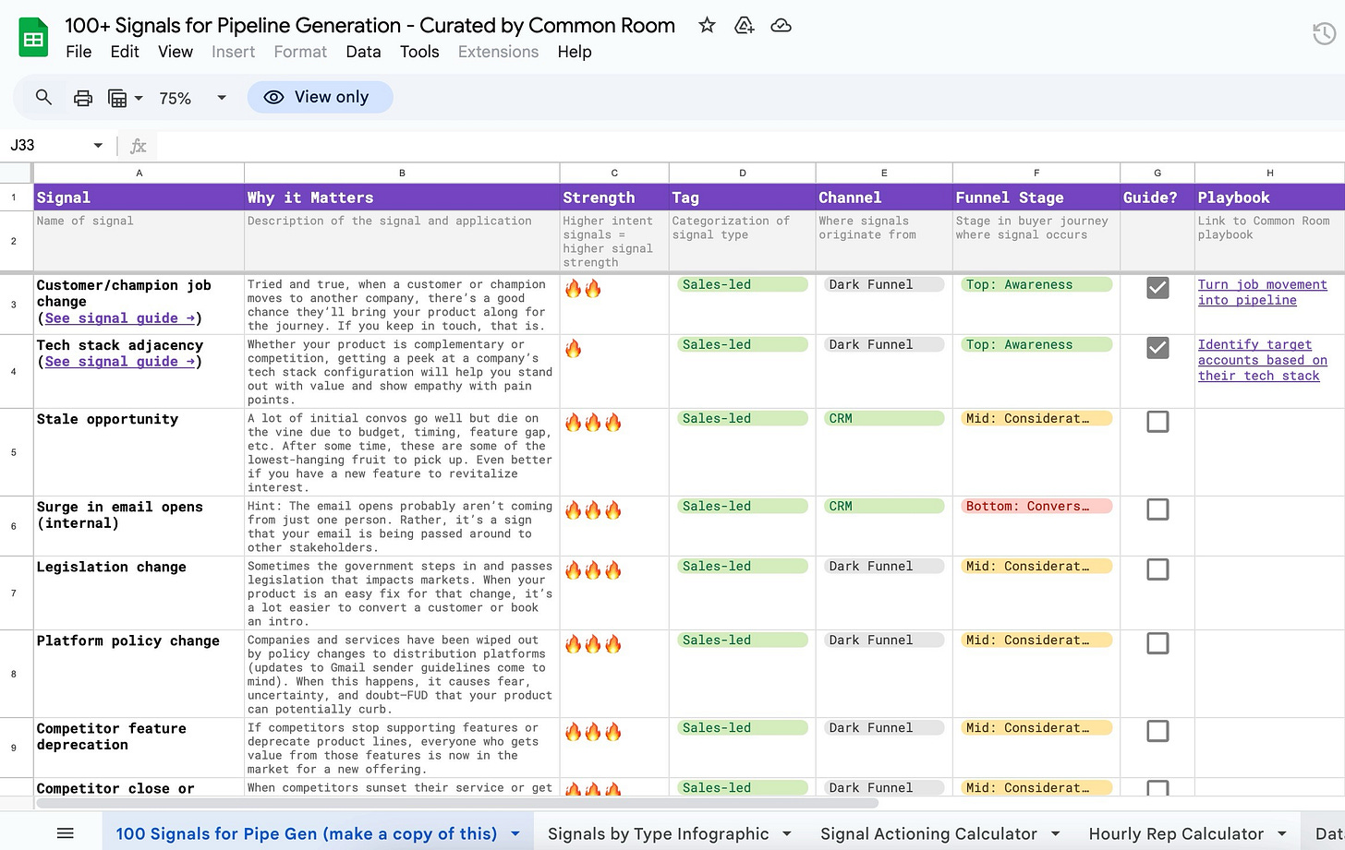Open the View menu
Viewport: 1345px width, 850px height.
[176, 52]
